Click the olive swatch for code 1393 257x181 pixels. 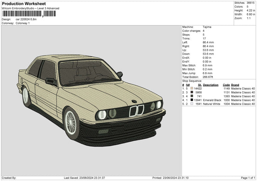(192, 96)
